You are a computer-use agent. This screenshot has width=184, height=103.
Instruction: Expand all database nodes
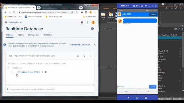coord(78,56)
